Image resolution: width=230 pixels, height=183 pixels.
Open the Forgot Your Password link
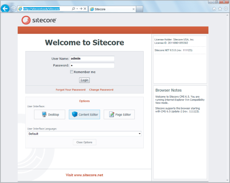click(70, 90)
